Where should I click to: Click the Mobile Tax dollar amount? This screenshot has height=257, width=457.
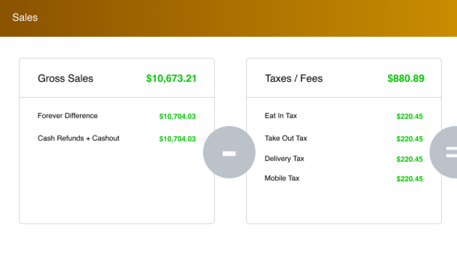pos(410,179)
